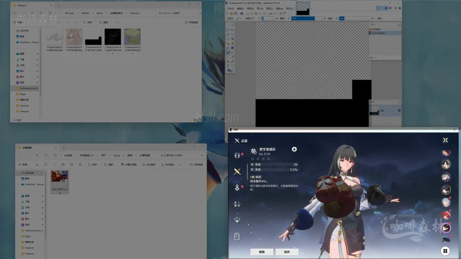Toggle the layer visibility checkbox in Layers panel
This screenshot has height=259, width=461.
point(399,110)
